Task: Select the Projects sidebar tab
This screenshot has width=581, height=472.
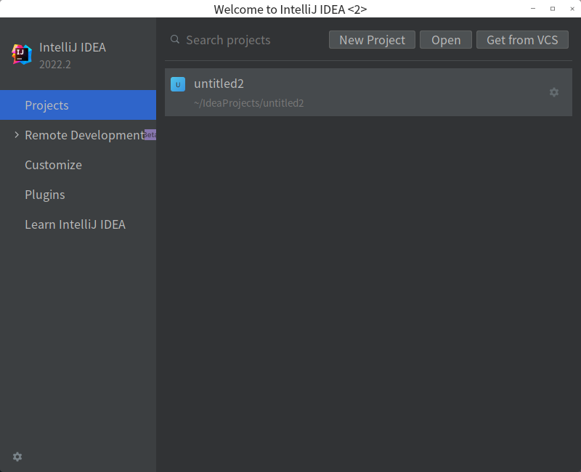Action: [46, 105]
